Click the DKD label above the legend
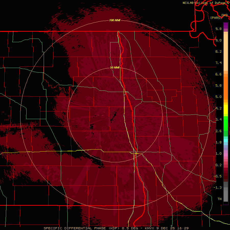Viewport: 230px width, 230px height. (225, 15)
